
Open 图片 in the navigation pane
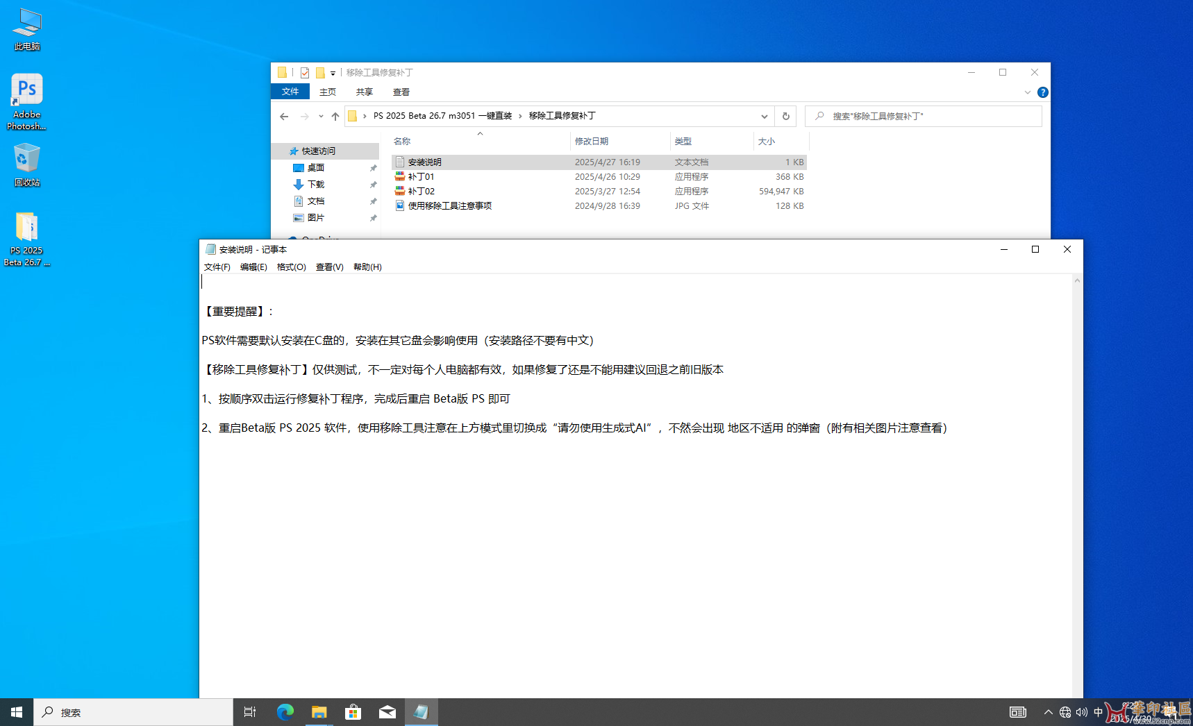[316, 218]
